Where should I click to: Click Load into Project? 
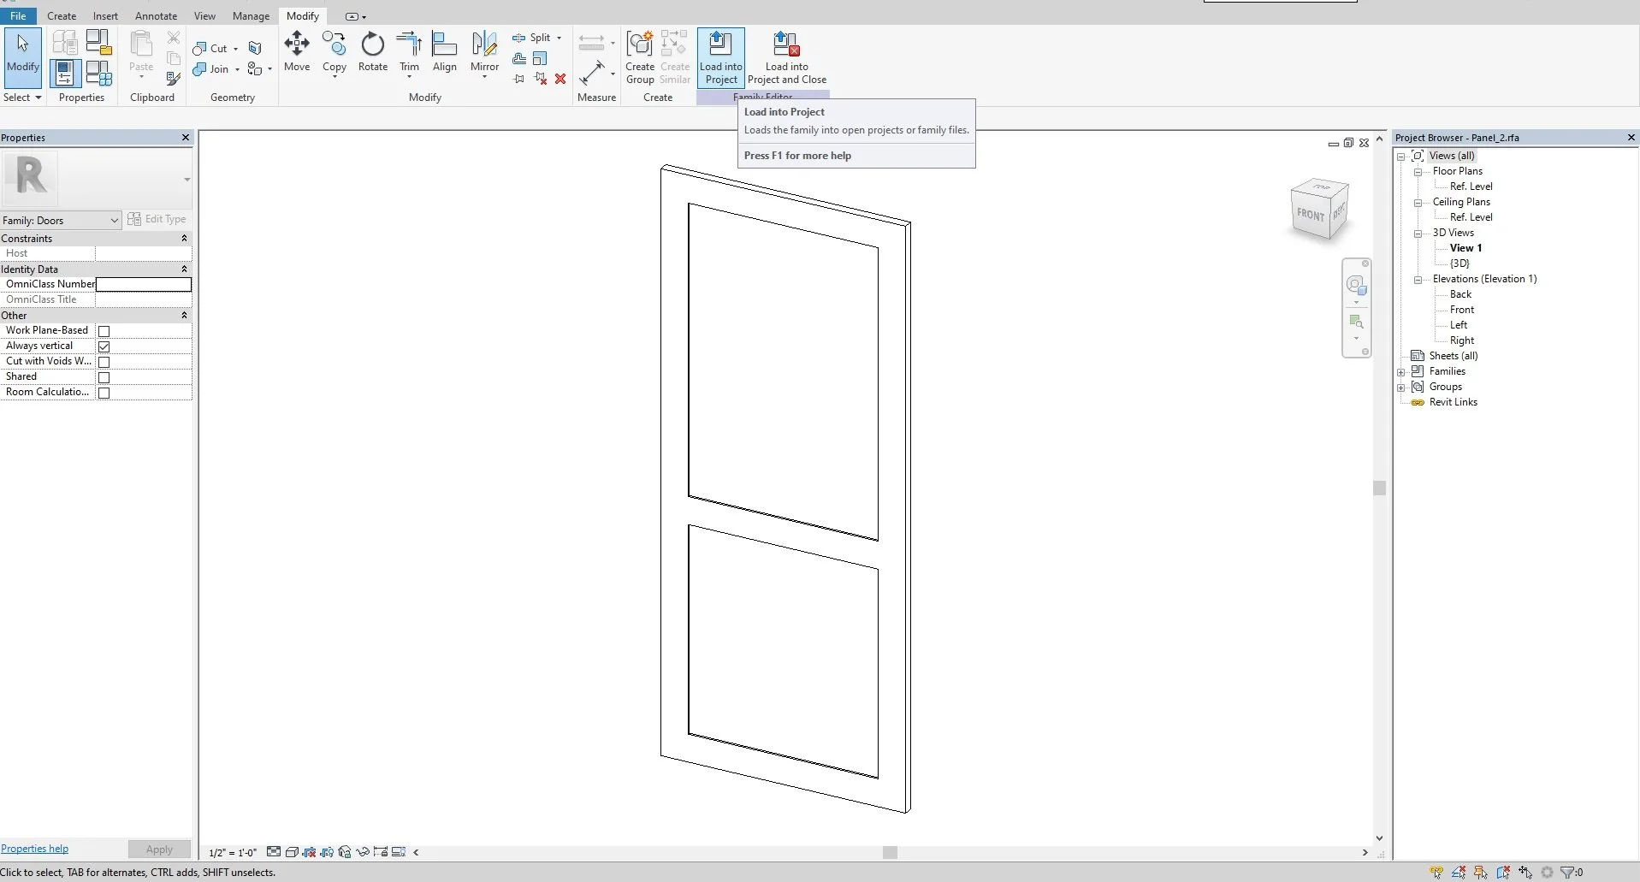[721, 57]
